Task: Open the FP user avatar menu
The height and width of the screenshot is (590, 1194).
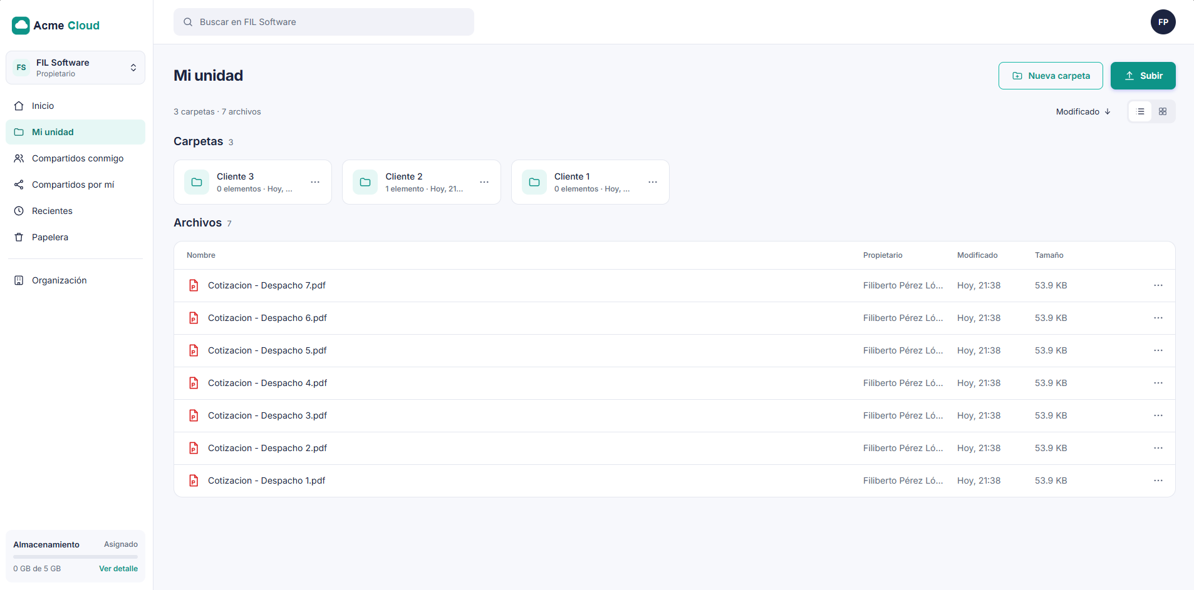Action: tap(1163, 22)
